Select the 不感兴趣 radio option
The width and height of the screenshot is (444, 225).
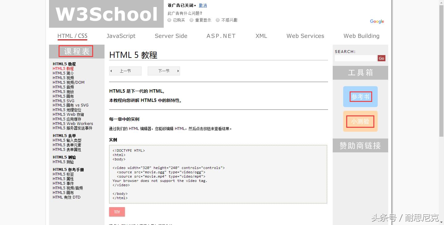click(x=218, y=20)
